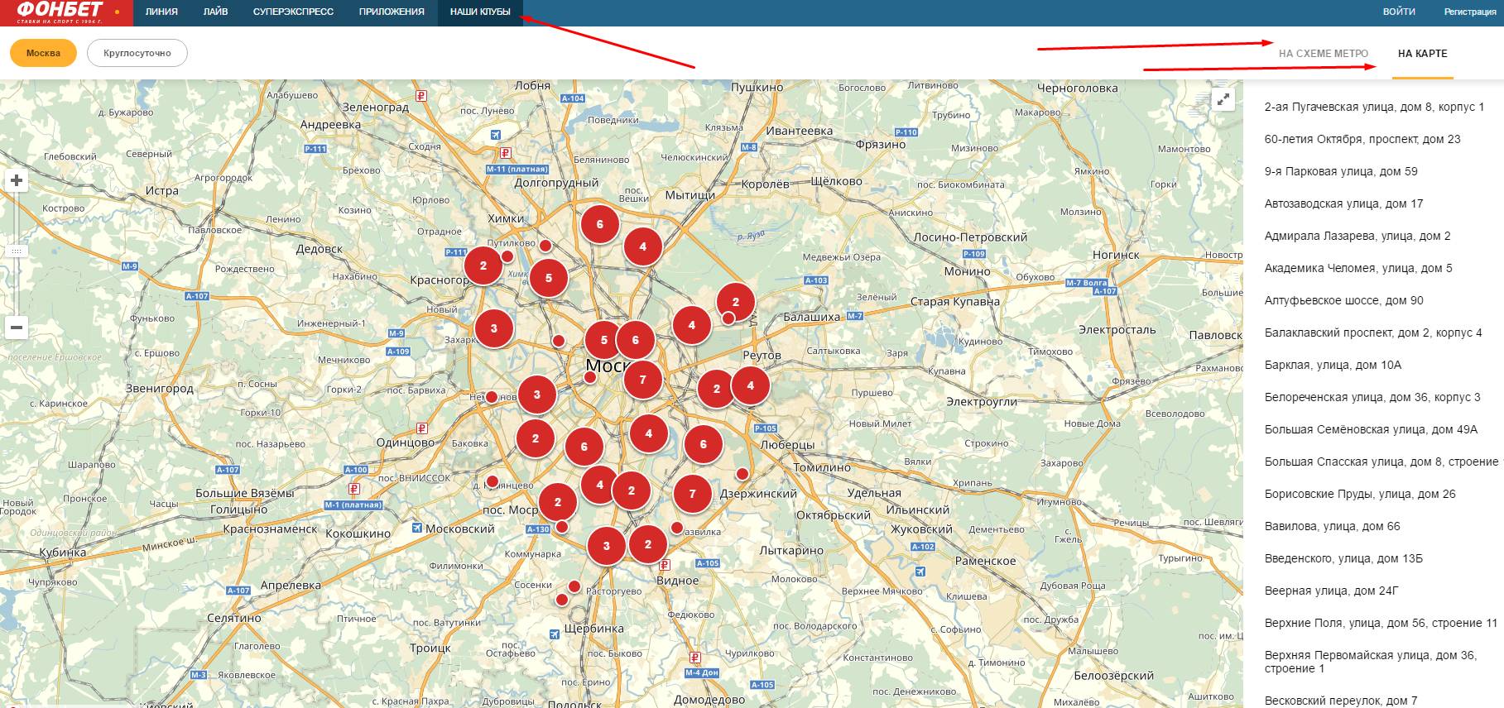This screenshot has width=1504, height=708.
Task: Open cluster marker 6 near Долгопрудный
Action: tap(600, 224)
